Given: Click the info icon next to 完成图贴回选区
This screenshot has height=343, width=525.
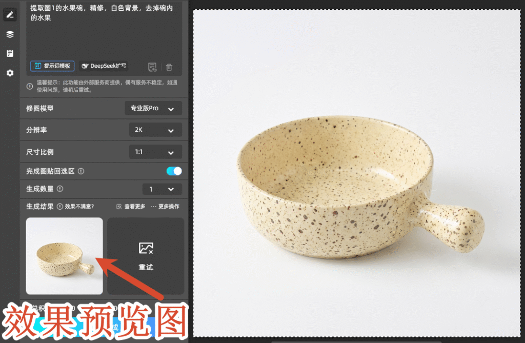Looking at the screenshot, I should click(x=81, y=171).
